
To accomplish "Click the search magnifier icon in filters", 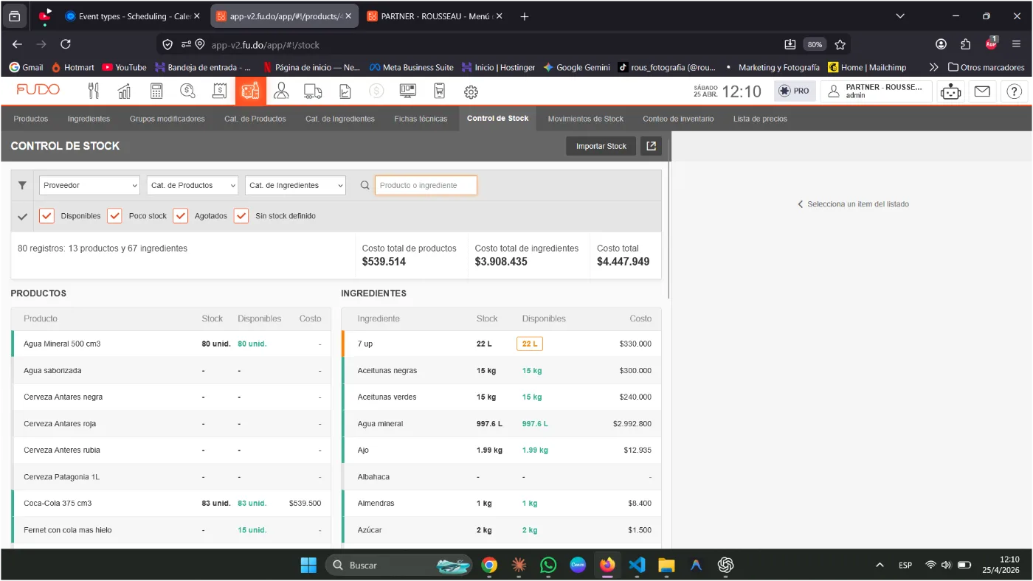I will pos(365,186).
